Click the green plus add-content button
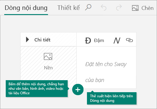The width and height of the screenshot is (157, 109). (78, 89)
